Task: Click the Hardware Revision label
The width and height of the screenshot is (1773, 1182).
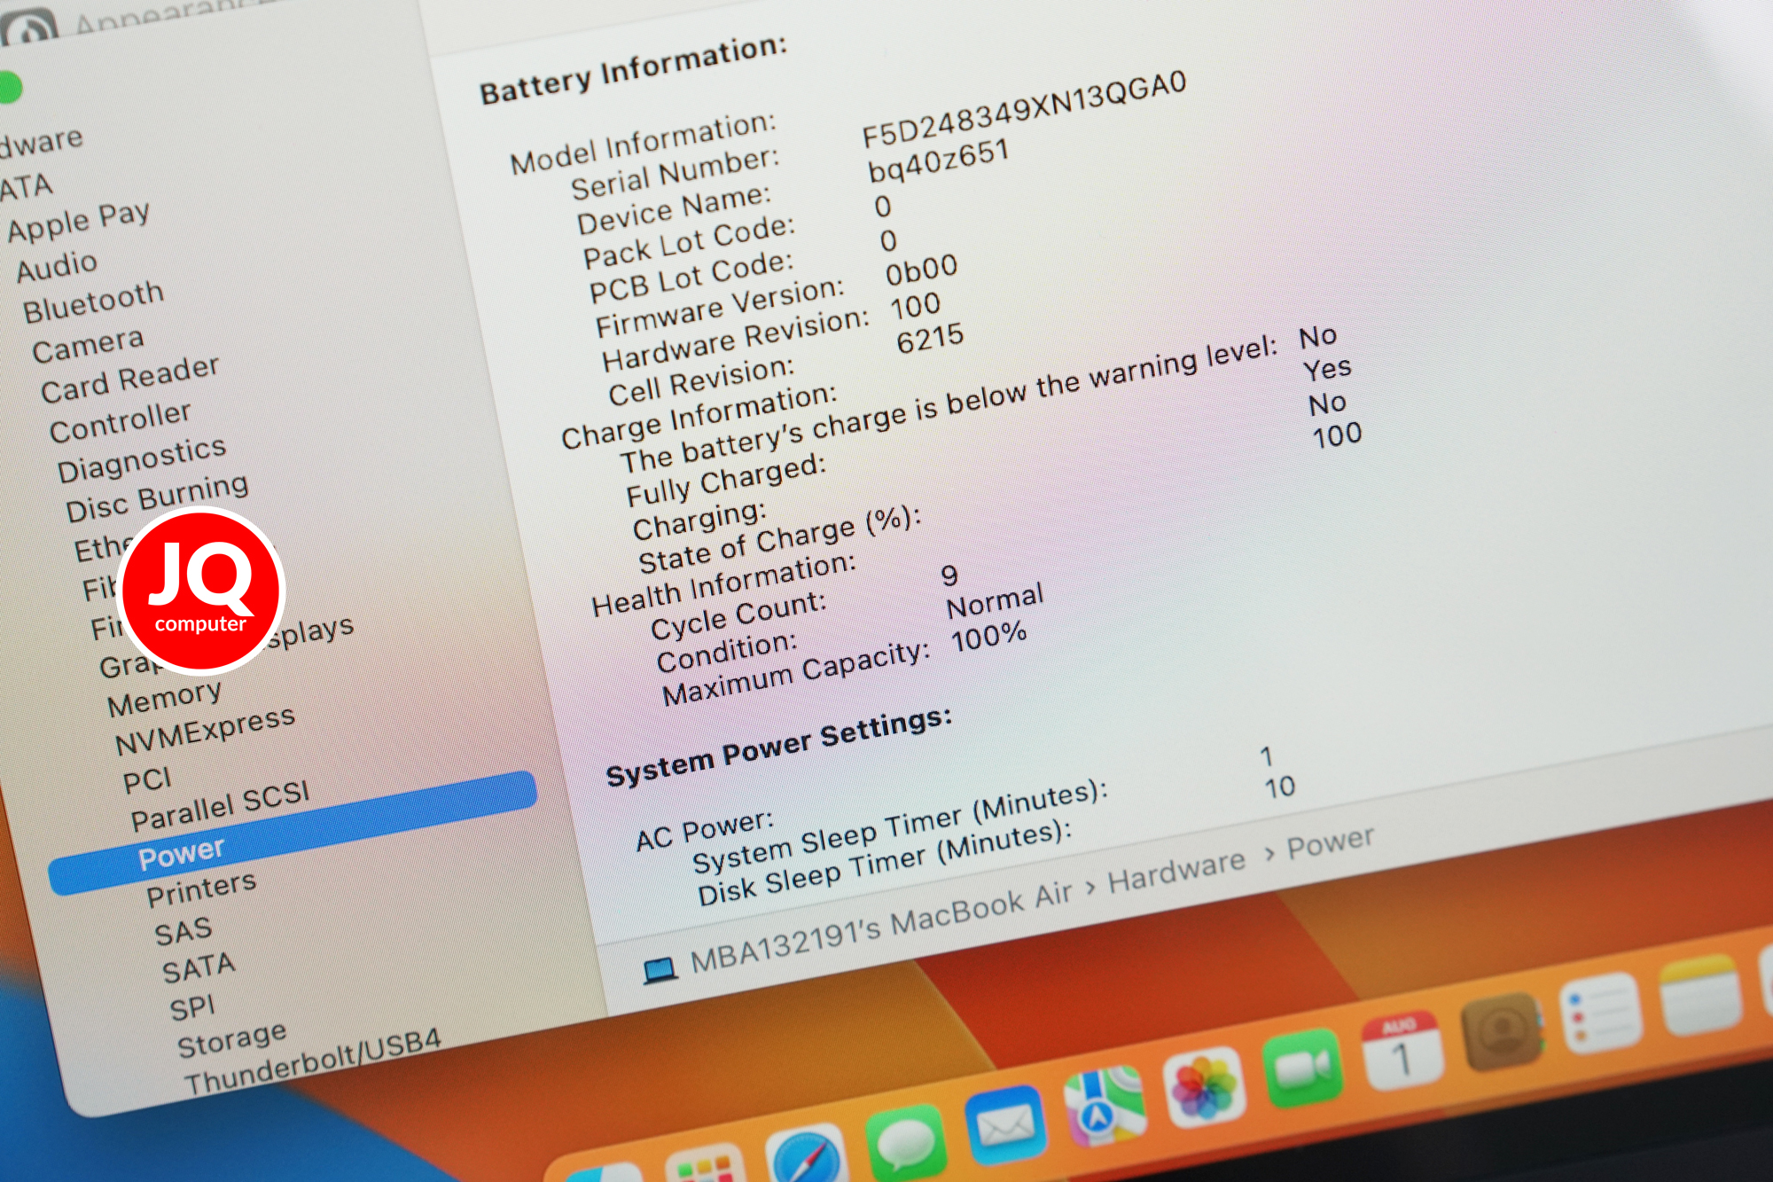Action: (735, 341)
